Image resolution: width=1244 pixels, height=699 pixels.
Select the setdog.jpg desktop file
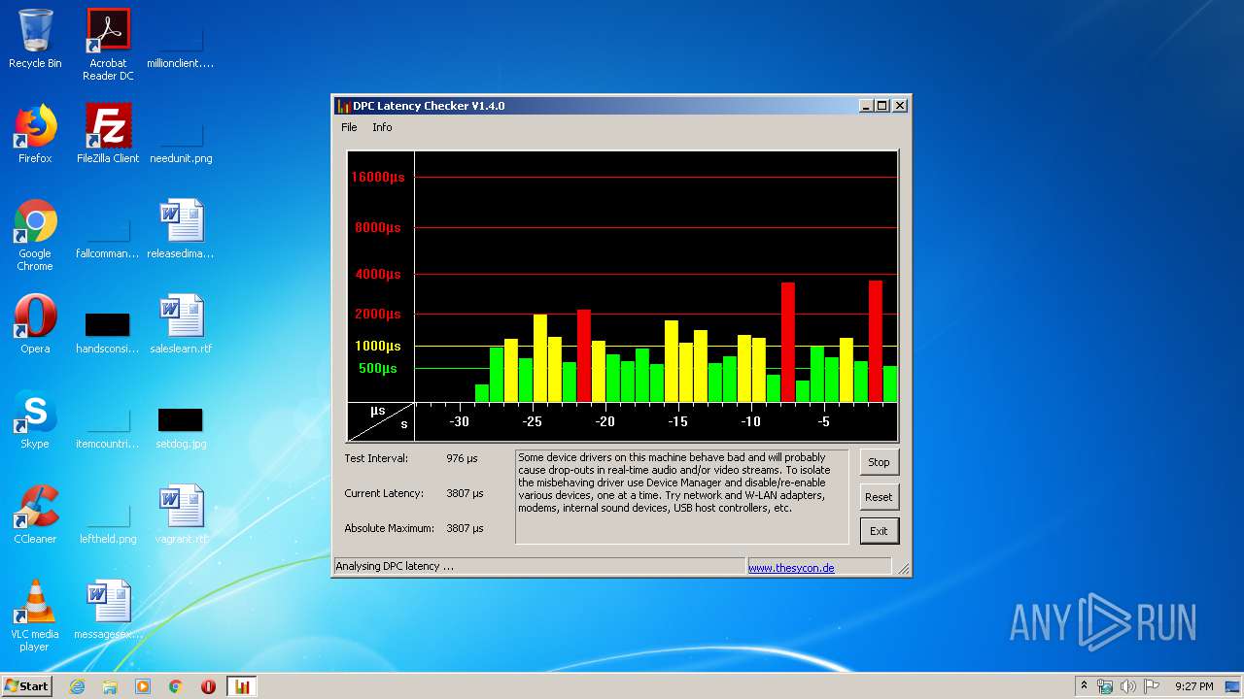(181, 427)
